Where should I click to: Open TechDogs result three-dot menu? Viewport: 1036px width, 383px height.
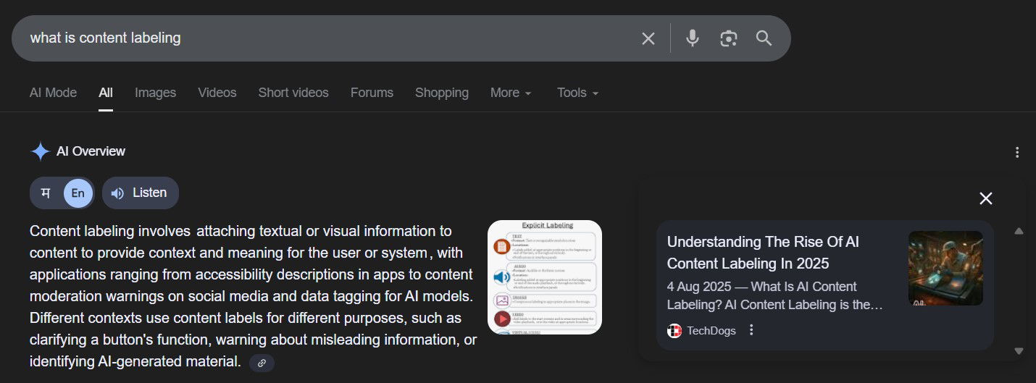(751, 330)
